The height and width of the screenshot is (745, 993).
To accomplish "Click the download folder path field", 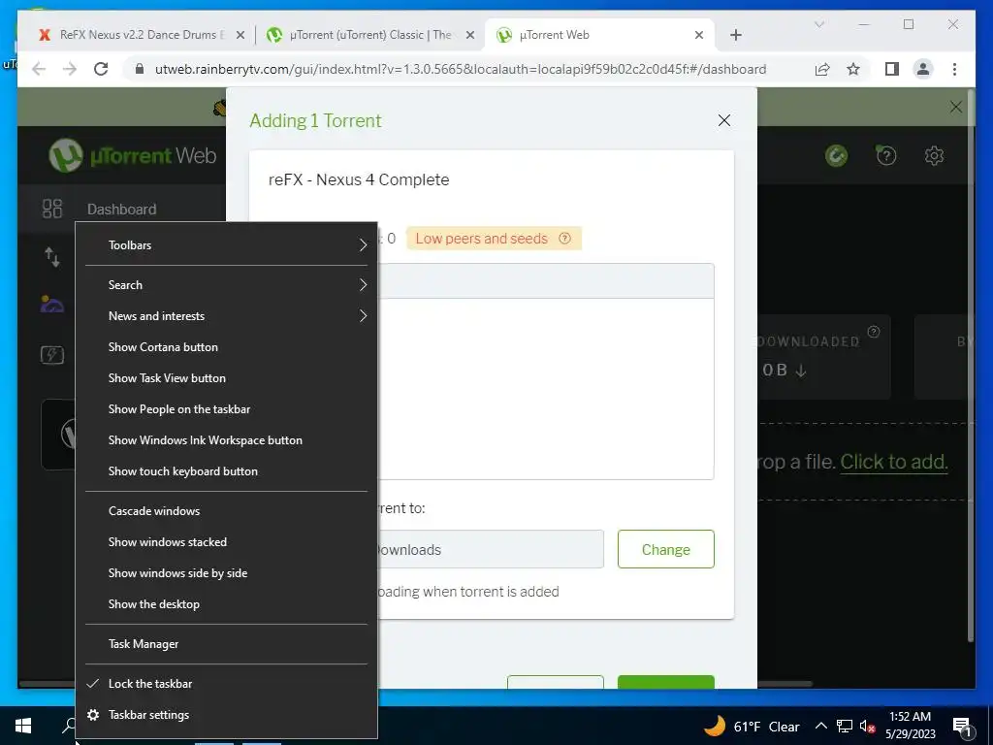I will tap(490, 549).
